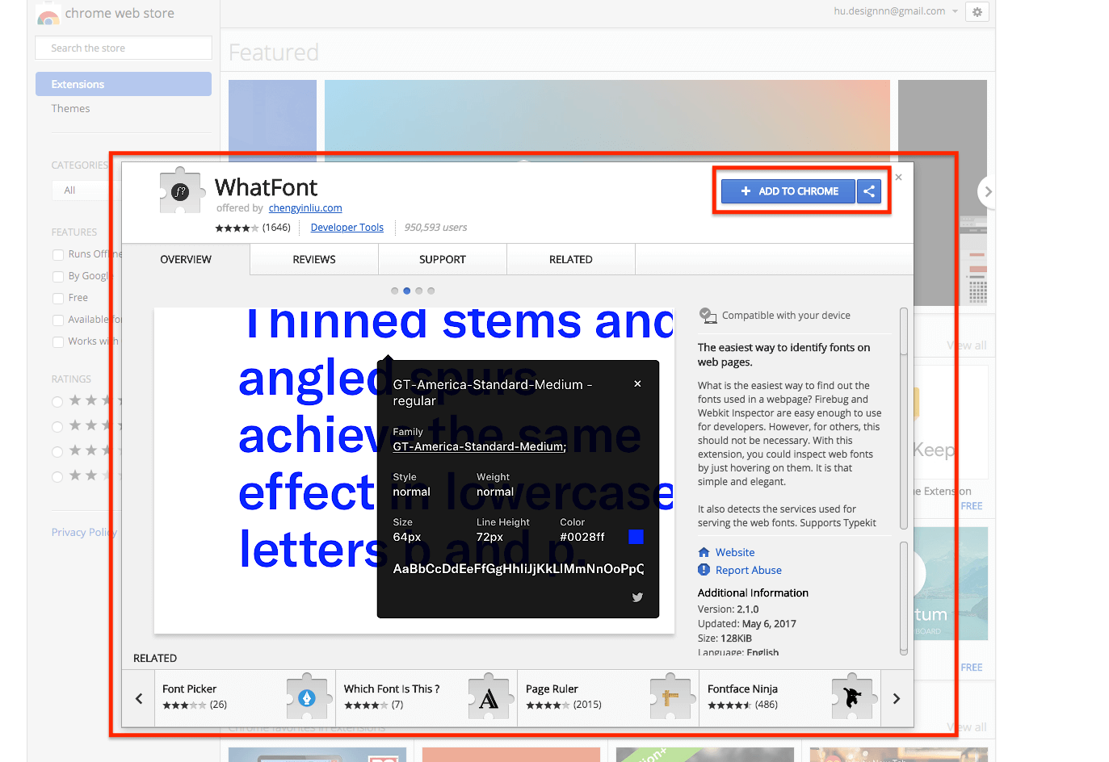1109x762 pixels.
Task: Open the extension Website link
Action: [x=735, y=552]
